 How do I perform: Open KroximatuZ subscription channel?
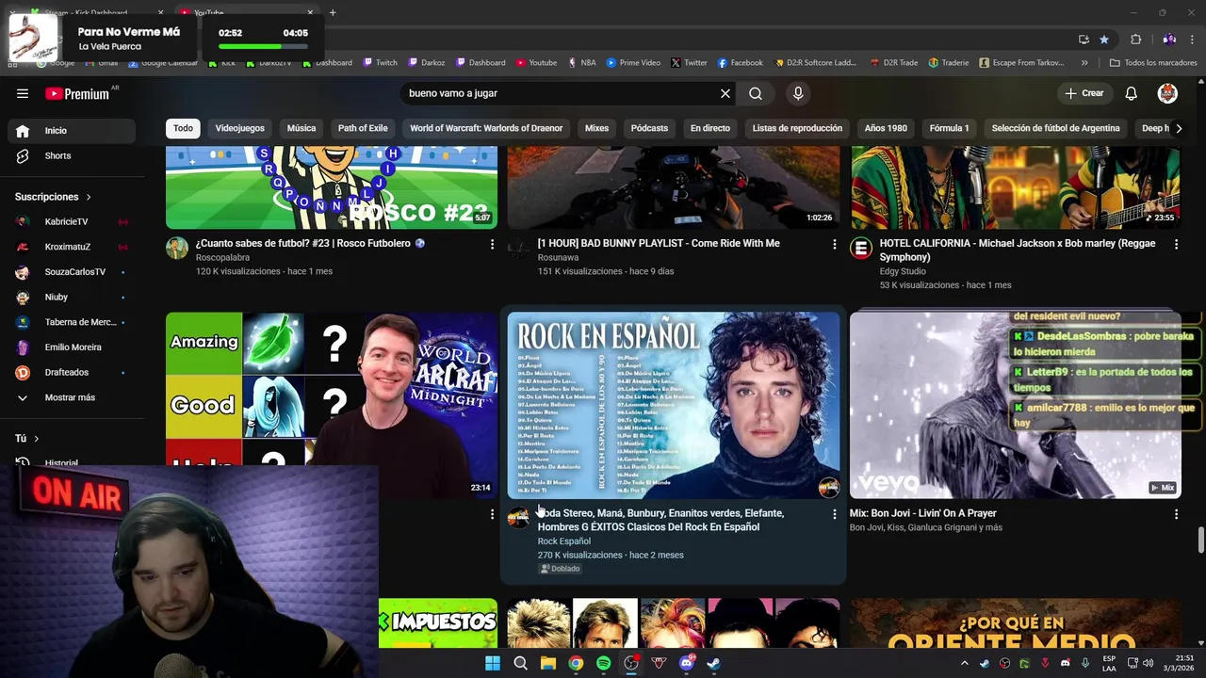click(72, 247)
